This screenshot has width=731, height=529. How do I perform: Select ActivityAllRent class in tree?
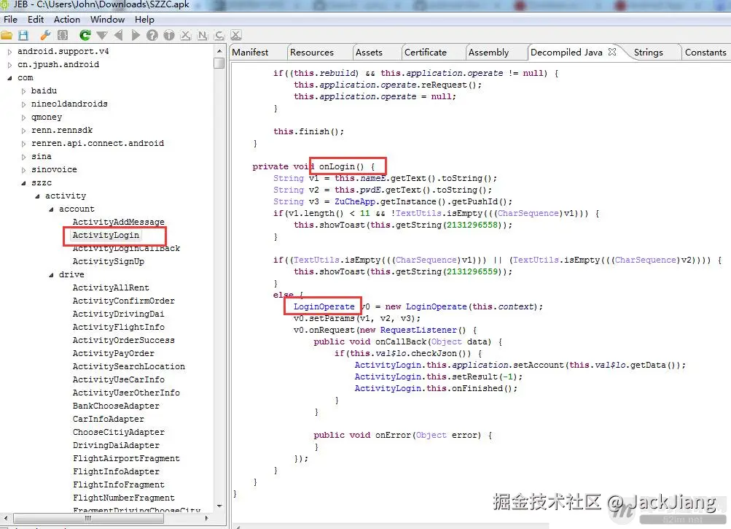click(111, 287)
